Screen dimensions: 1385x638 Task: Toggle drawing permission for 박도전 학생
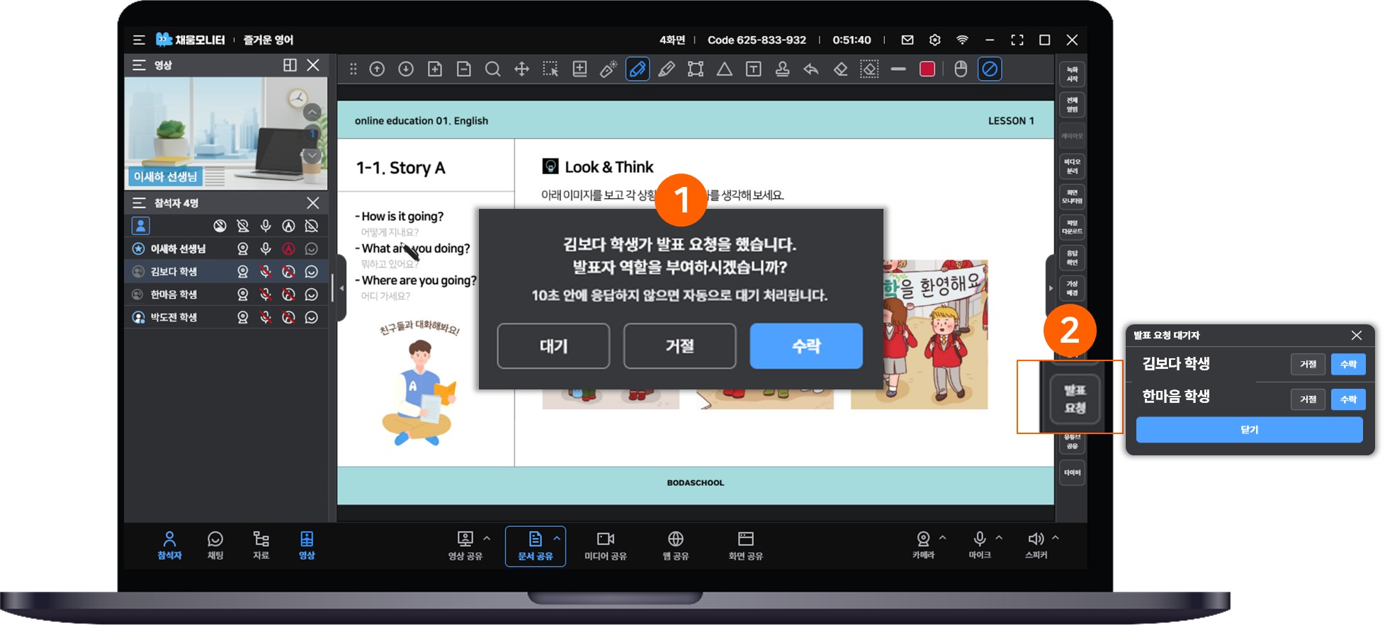tap(288, 317)
